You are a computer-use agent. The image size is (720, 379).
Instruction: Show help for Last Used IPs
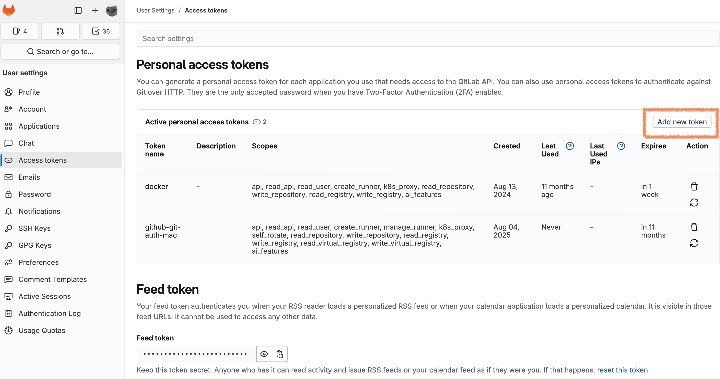pyautogui.click(x=621, y=146)
